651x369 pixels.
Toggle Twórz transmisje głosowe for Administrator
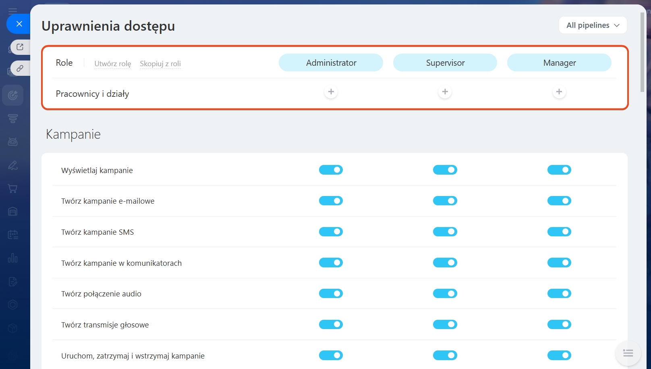tap(331, 324)
